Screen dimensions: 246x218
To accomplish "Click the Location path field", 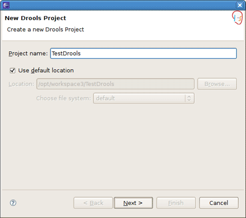I will tap(116, 84).
